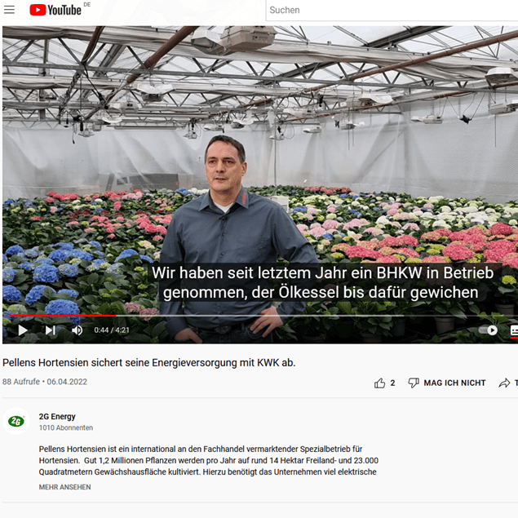Play the video
This screenshot has width=518, height=518.
(x=23, y=330)
